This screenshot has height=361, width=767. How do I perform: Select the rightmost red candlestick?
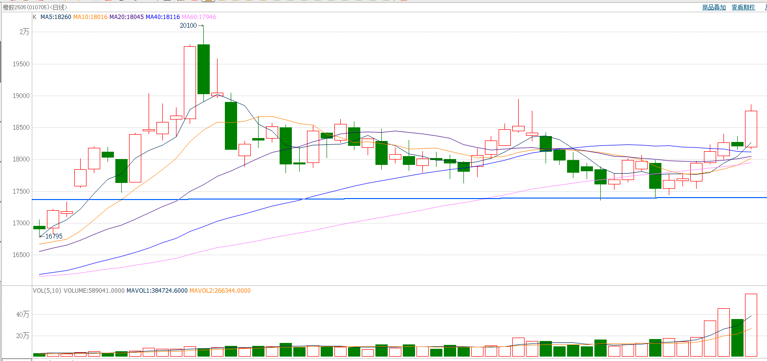751,129
